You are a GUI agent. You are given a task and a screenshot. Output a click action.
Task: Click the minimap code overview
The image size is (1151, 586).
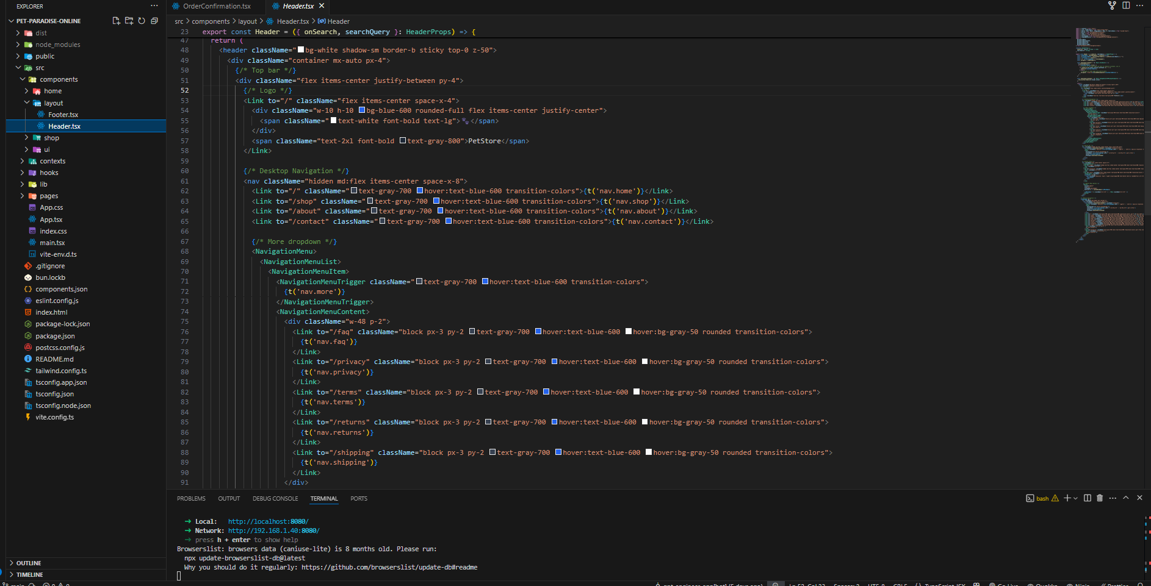[1109, 134]
